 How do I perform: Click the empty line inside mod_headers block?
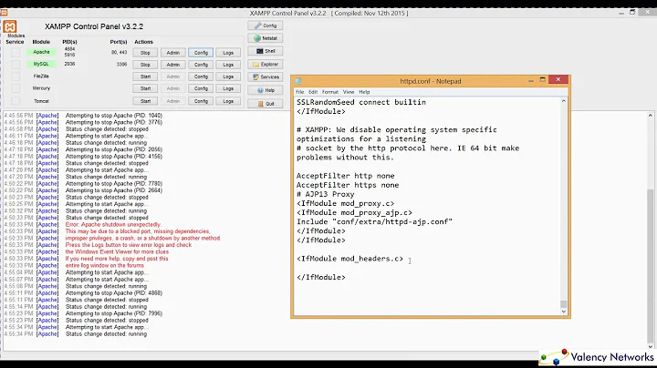[x=427, y=268]
